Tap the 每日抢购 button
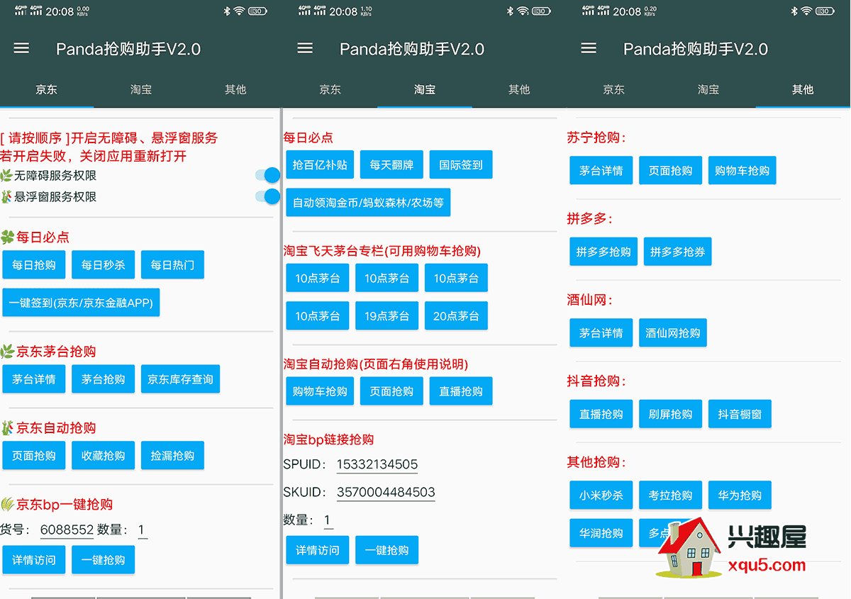The image size is (851, 599). pos(34,265)
